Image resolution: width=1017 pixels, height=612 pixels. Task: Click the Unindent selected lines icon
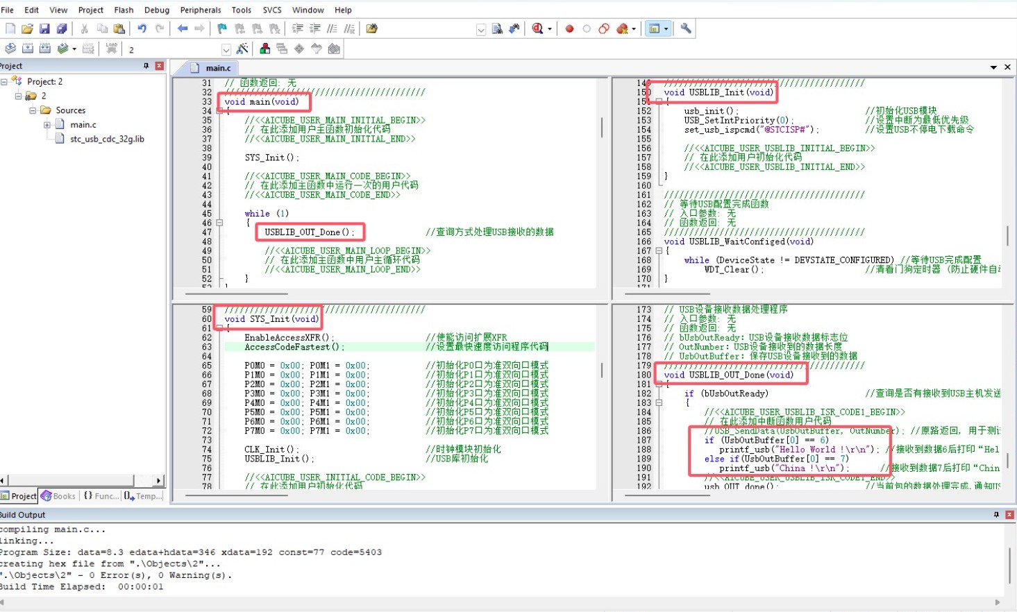click(x=314, y=28)
